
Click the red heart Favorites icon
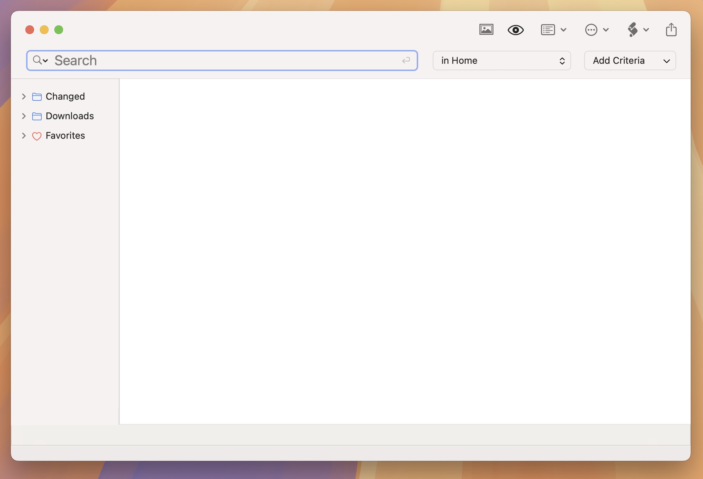click(37, 136)
